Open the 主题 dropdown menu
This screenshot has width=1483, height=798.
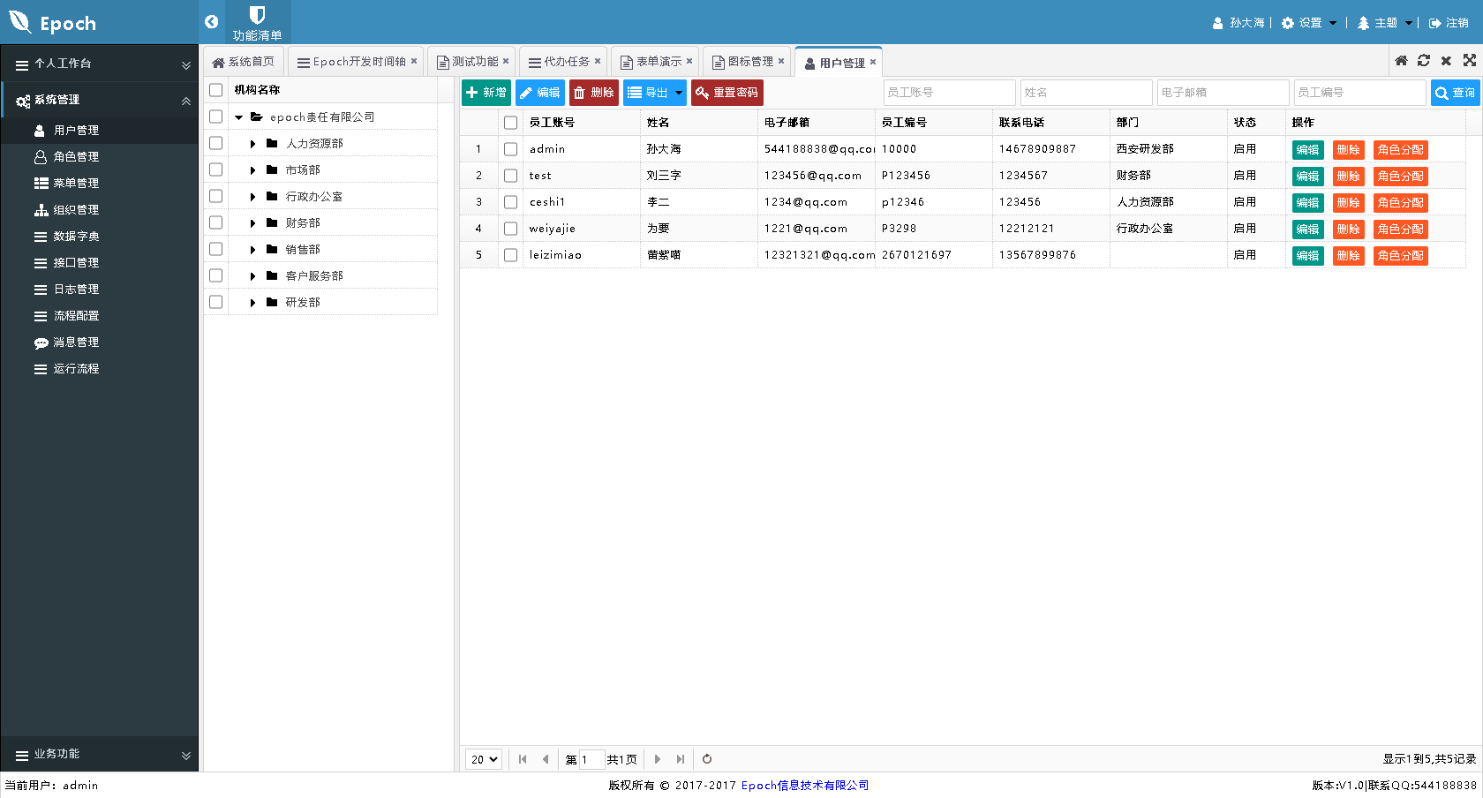coord(1385,23)
